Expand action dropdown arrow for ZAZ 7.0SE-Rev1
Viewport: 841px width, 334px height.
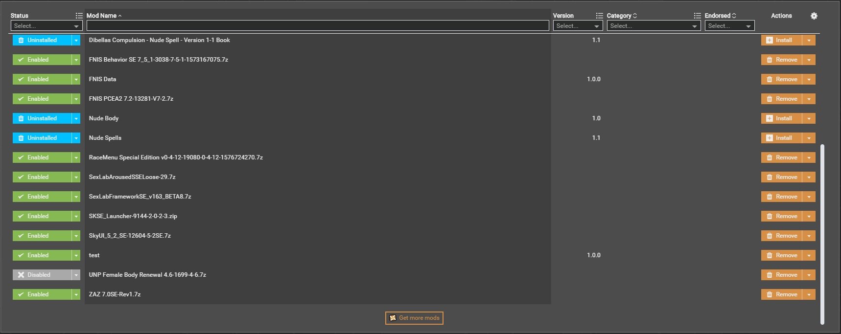tap(809, 294)
